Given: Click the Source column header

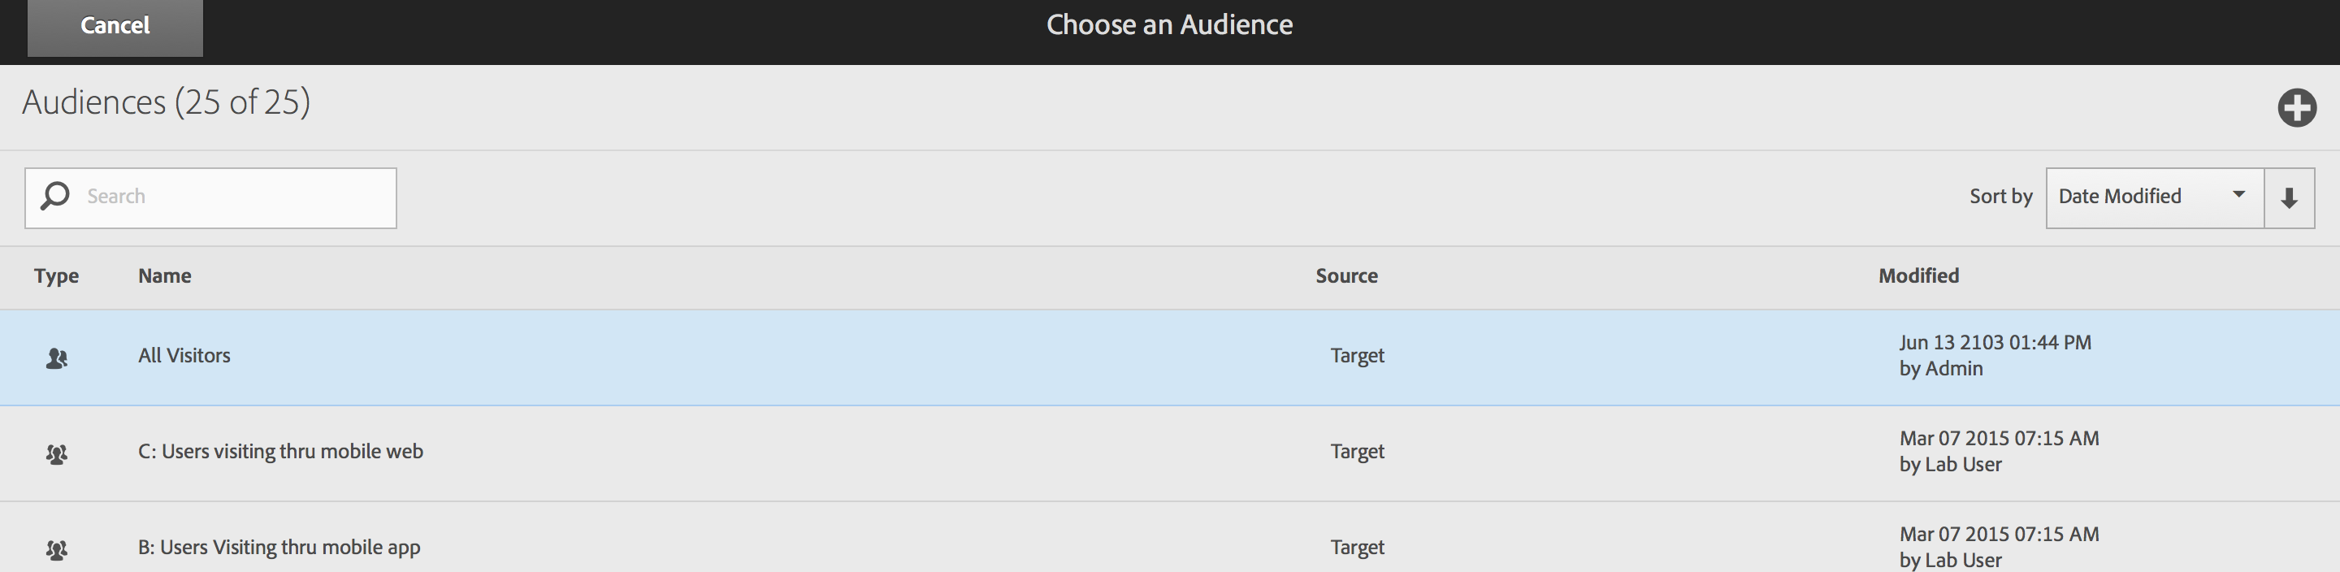Looking at the screenshot, I should (1346, 276).
